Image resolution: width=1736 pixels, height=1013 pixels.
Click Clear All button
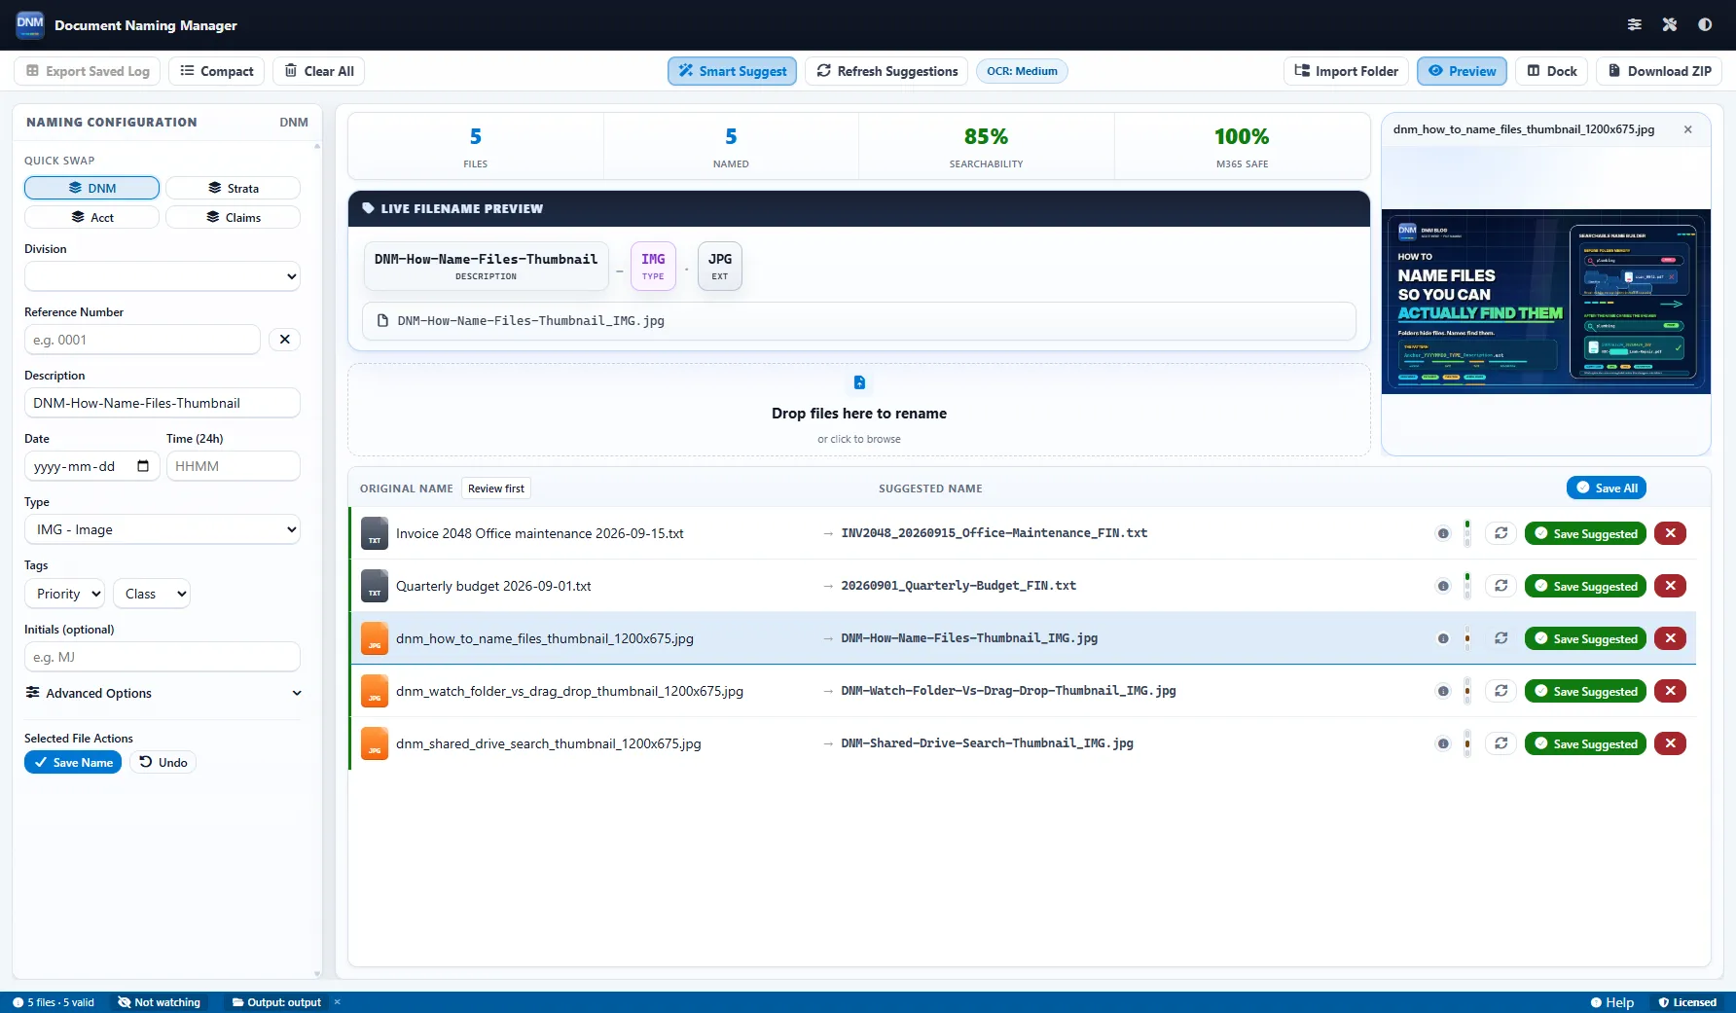(319, 71)
